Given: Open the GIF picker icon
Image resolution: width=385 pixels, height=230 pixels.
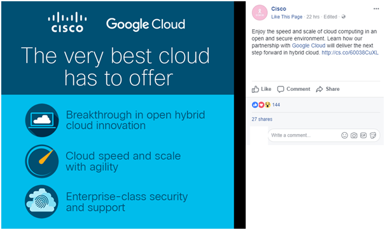Looking at the screenshot, I should click(363, 135).
